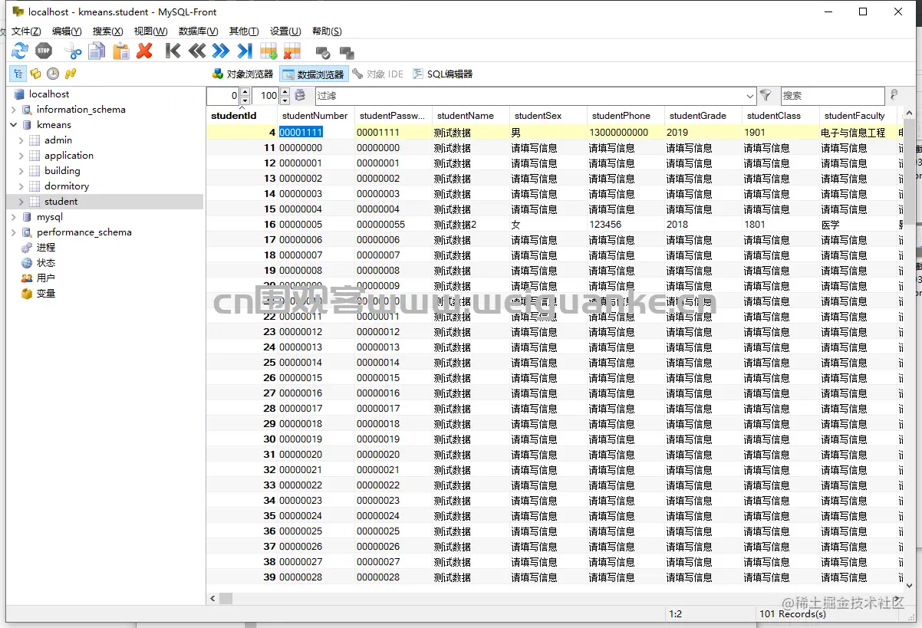The image size is (922, 628).
Task: Select the 进程 tree item
Action: (45, 248)
